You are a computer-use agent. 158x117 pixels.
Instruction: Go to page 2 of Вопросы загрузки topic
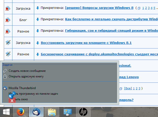pyautogui.click(x=146, y=8)
